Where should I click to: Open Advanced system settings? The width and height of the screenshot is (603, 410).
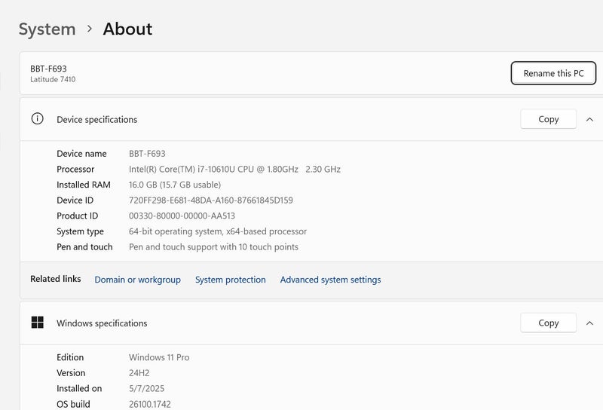(330, 280)
